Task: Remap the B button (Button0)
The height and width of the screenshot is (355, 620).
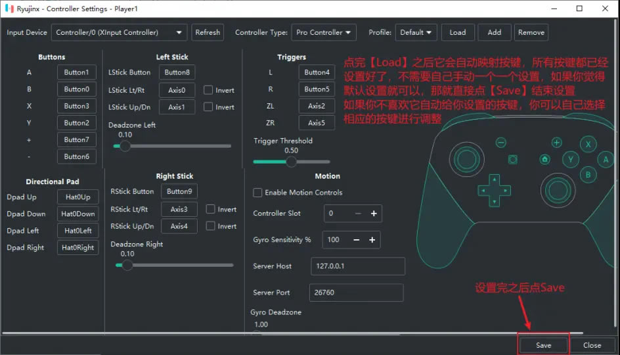Action: [x=77, y=89]
